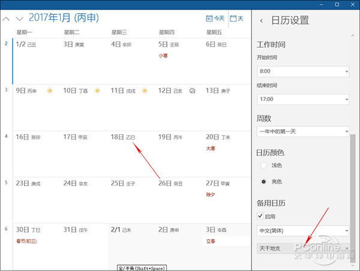Click the sunny weather icon on 11日

(145, 91)
